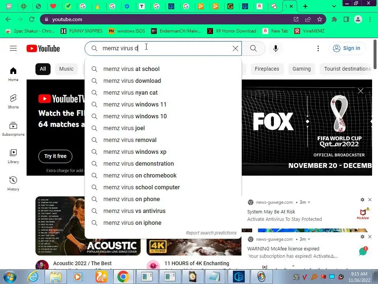Select the All filter chip
Viewport: 378px width, 284px height.
(43, 69)
